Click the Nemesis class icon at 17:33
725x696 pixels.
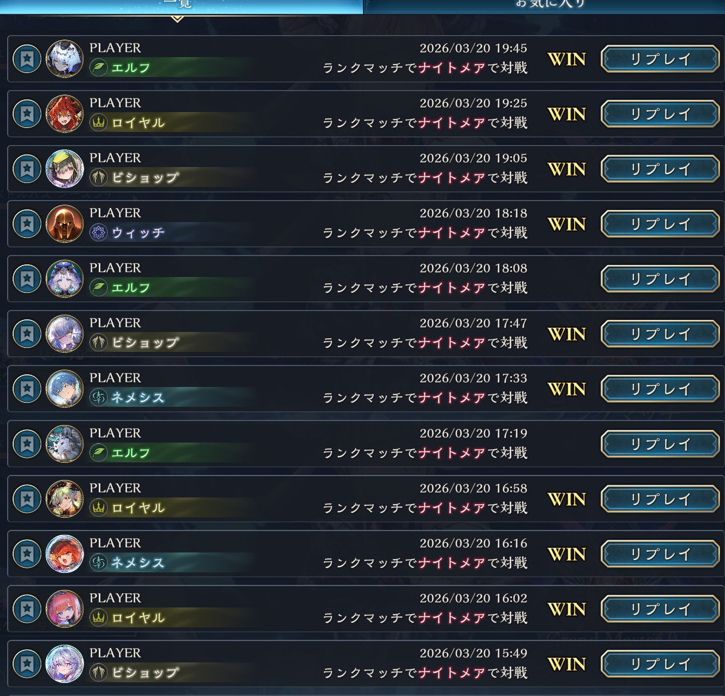click(x=98, y=397)
